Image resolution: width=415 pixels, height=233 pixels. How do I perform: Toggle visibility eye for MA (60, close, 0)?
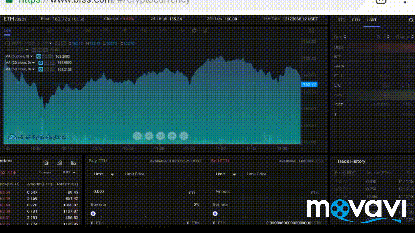tap(41, 69)
